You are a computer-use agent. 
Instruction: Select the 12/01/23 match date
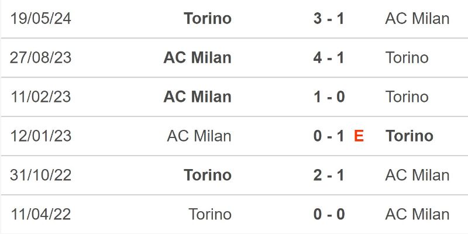[x=40, y=136]
